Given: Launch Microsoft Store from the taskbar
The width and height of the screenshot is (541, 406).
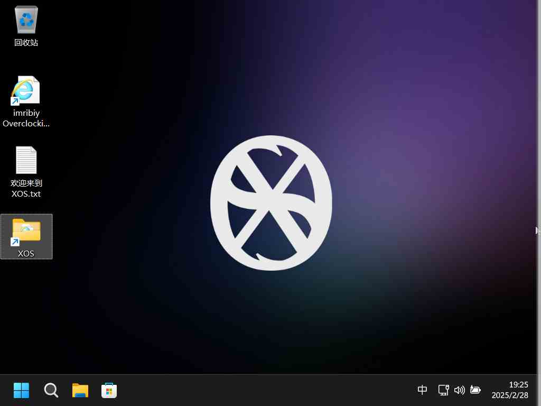Looking at the screenshot, I should (109, 391).
